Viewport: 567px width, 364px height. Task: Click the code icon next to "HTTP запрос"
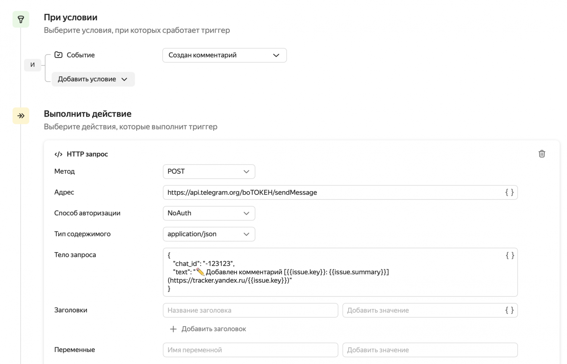coord(59,154)
